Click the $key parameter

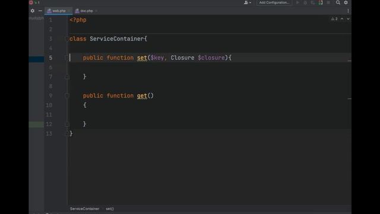(x=157, y=58)
